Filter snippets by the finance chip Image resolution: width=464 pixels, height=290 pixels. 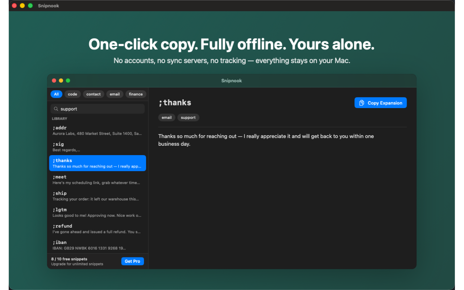click(136, 94)
